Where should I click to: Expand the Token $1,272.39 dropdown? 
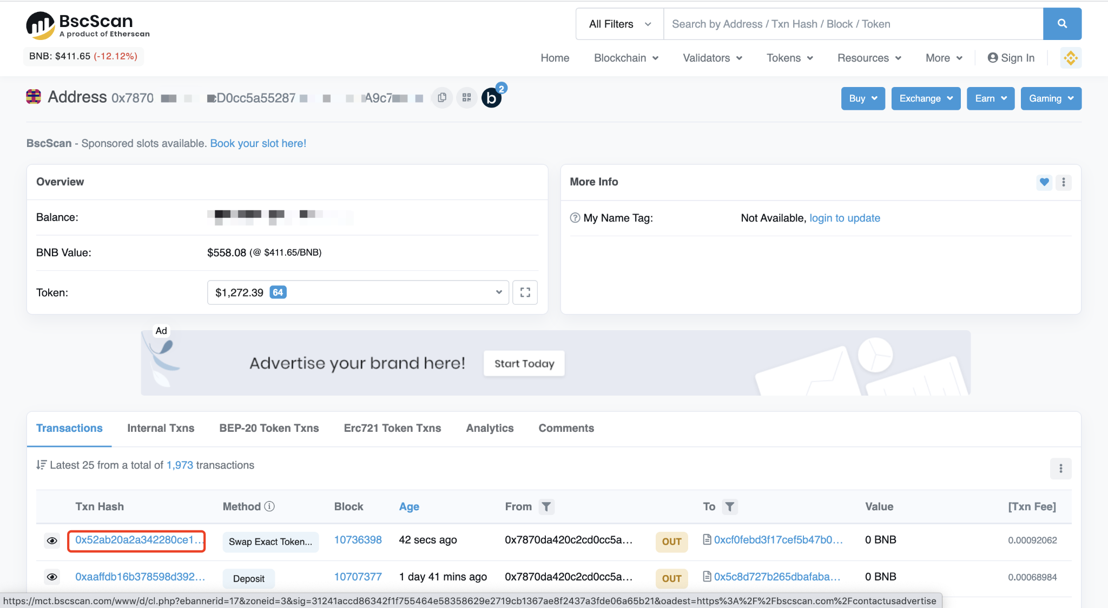pos(358,292)
